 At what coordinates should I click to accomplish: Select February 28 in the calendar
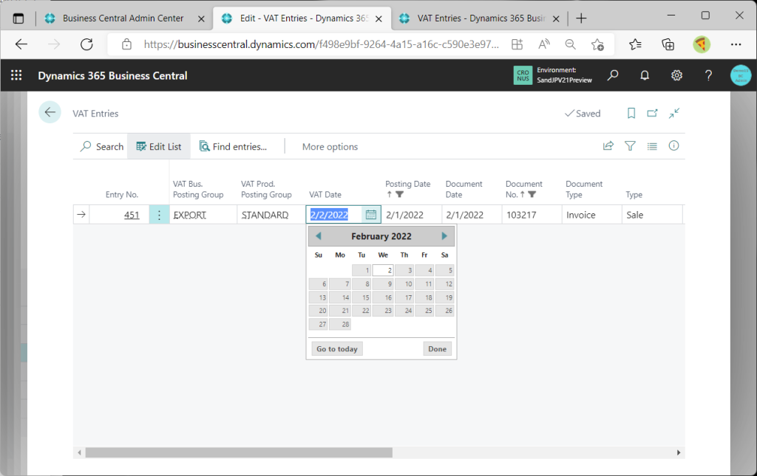(x=340, y=324)
